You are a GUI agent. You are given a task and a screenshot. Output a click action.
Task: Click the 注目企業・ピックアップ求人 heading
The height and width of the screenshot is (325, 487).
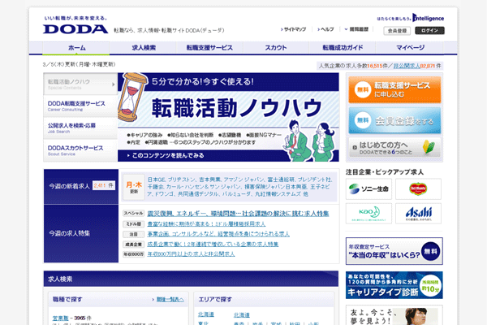click(x=385, y=172)
